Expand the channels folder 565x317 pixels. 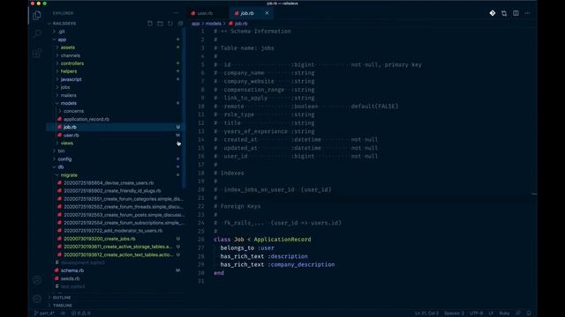[71, 55]
